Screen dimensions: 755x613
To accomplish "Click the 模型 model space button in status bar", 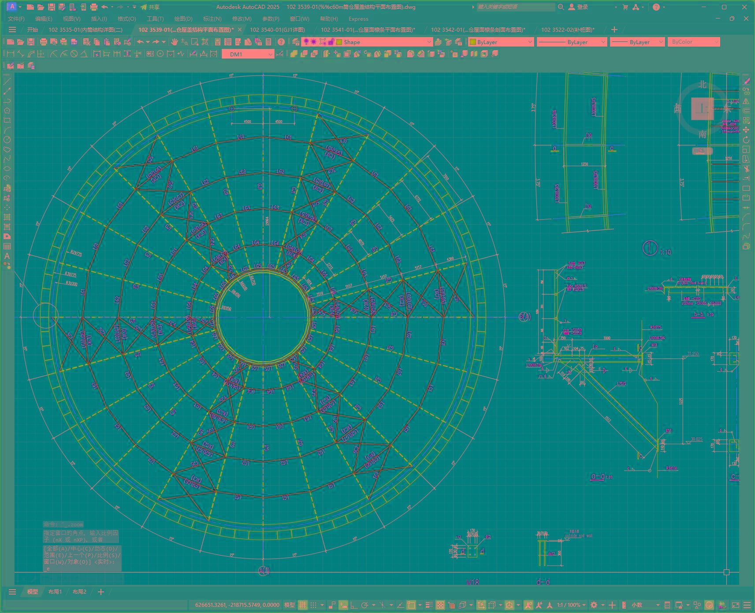I will pos(289,605).
